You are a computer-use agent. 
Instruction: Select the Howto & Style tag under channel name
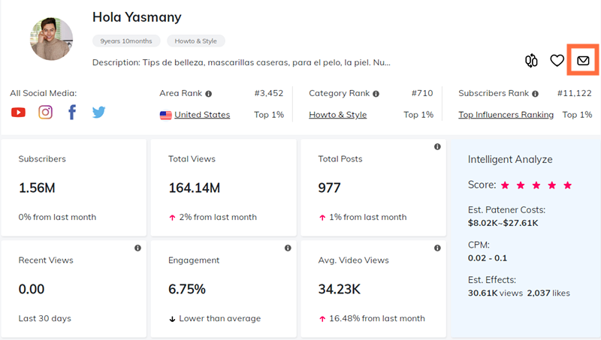[196, 41]
